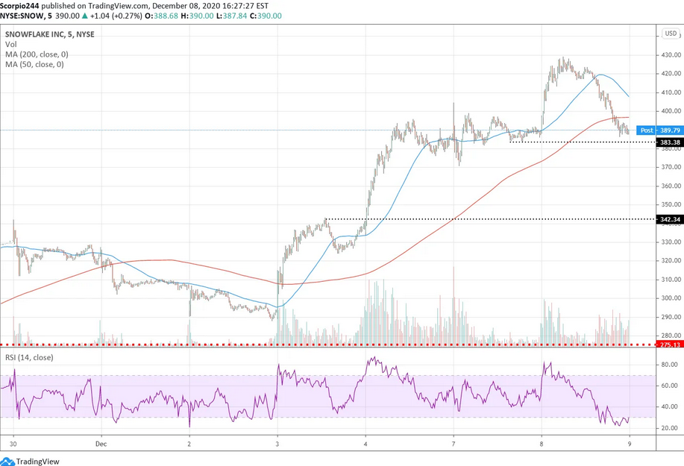This screenshot has width=684, height=466.
Task: Click the 3 date axis label
Action: (277, 444)
